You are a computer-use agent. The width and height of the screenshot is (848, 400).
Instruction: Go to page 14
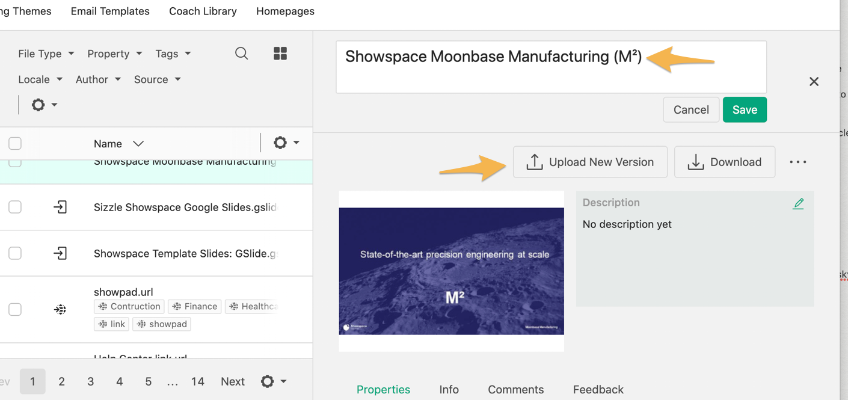point(197,381)
